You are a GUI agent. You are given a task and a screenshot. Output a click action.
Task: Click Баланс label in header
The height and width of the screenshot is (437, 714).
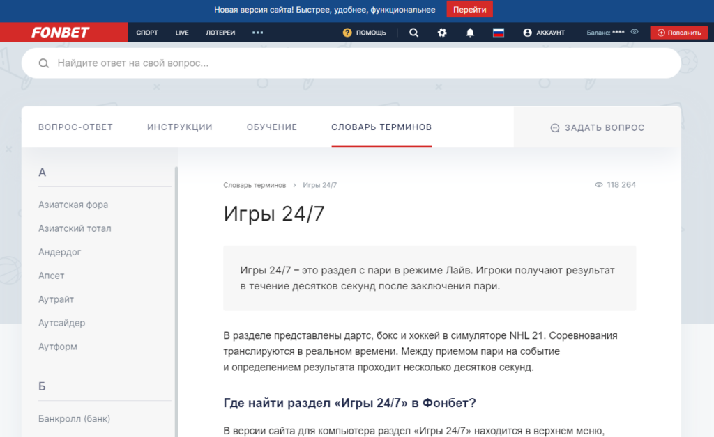[x=598, y=33]
